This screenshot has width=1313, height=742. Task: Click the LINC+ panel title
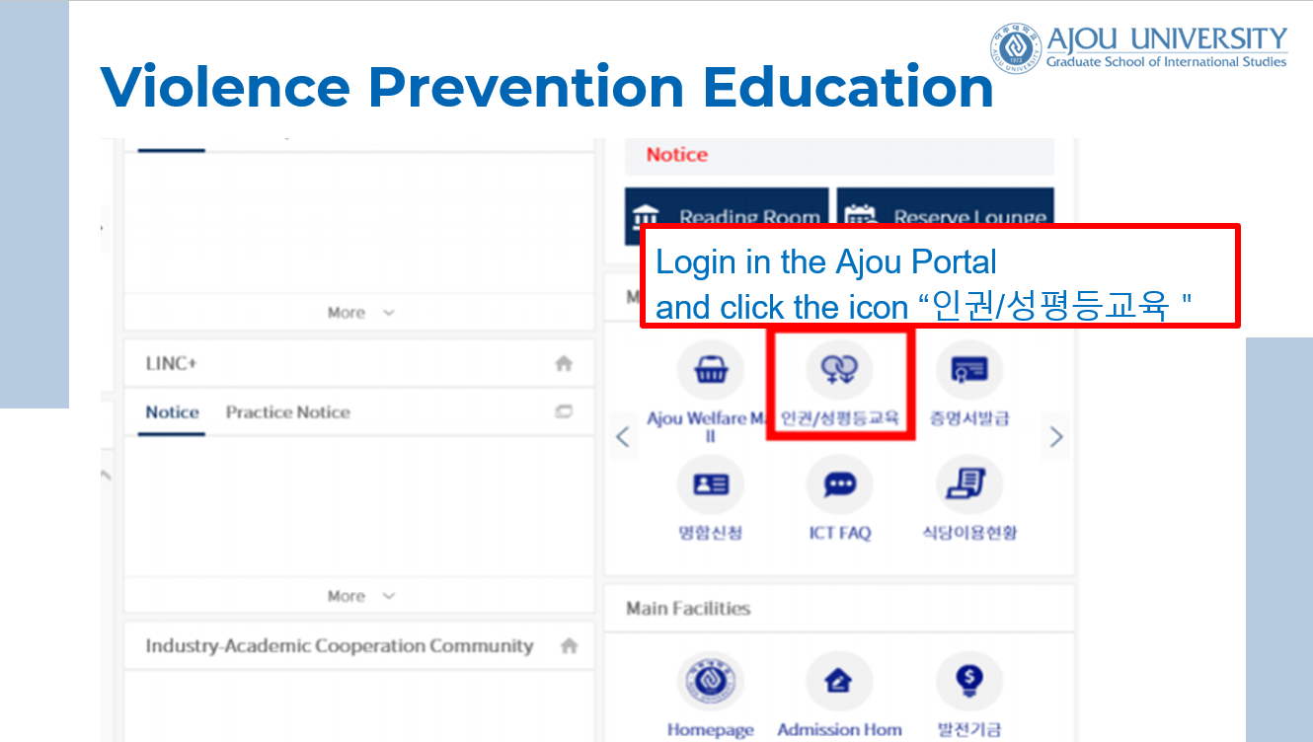click(x=172, y=364)
